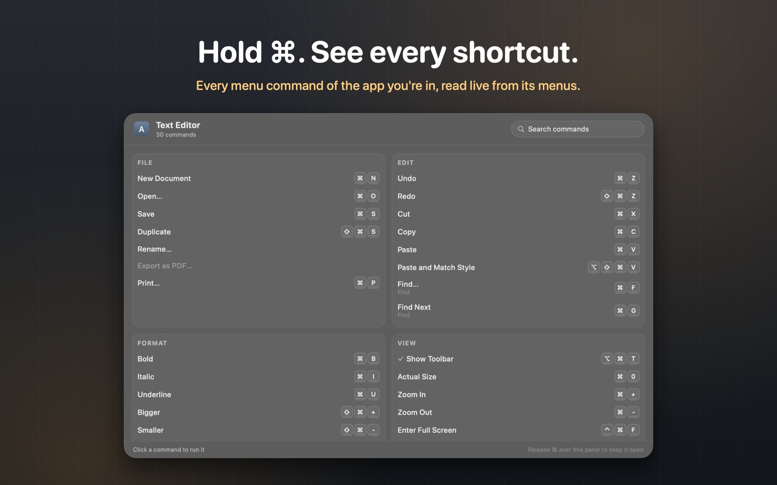Viewport: 777px width, 485px height.
Task: Run Paste and Match Style command
Action: pyautogui.click(x=518, y=267)
